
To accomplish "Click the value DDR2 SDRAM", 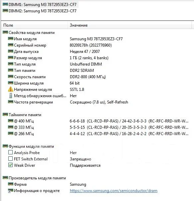I will [x=82, y=71].
